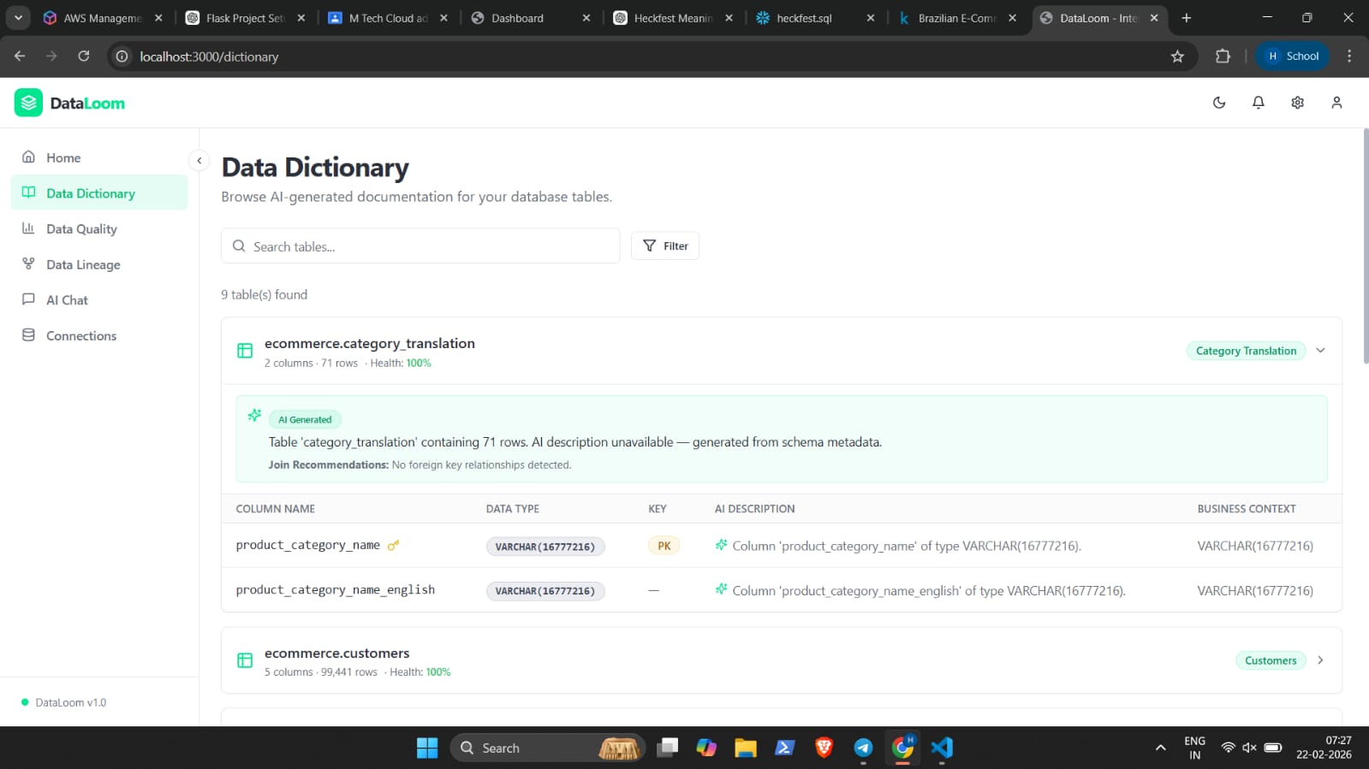Bookmark this page with star icon
Screen dimensions: 1369x769
point(1177,56)
